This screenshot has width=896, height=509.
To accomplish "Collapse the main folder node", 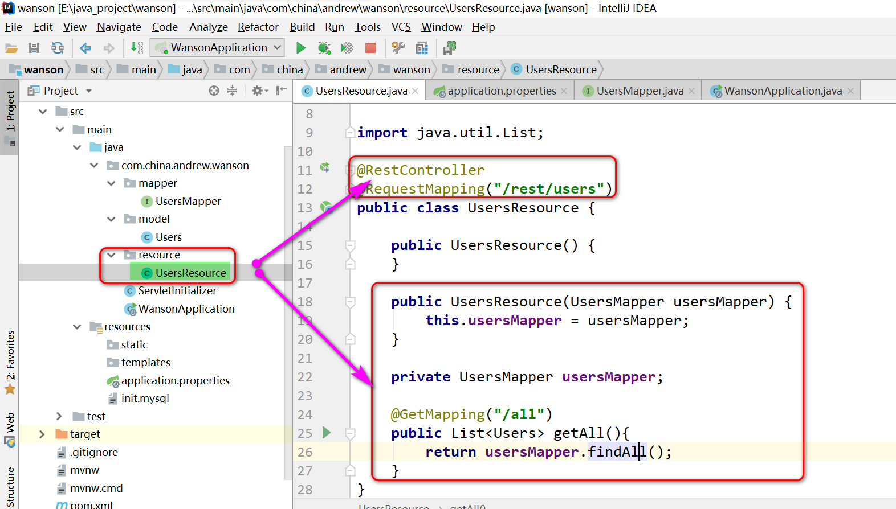I will point(60,130).
